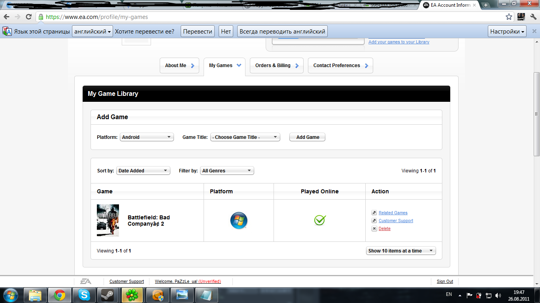Click the browser forward arrow
Image resolution: width=540 pixels, height=303 pixels.
point(17,17)
